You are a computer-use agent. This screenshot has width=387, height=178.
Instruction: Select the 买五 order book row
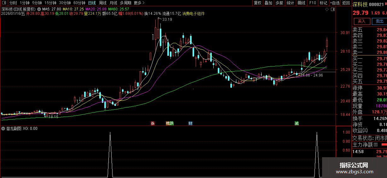click(x=370, y=81)
